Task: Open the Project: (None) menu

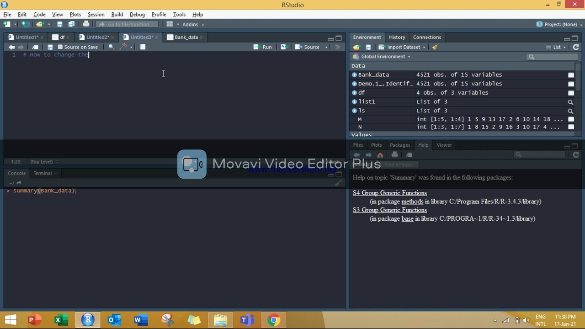Action: click(558, 24)
